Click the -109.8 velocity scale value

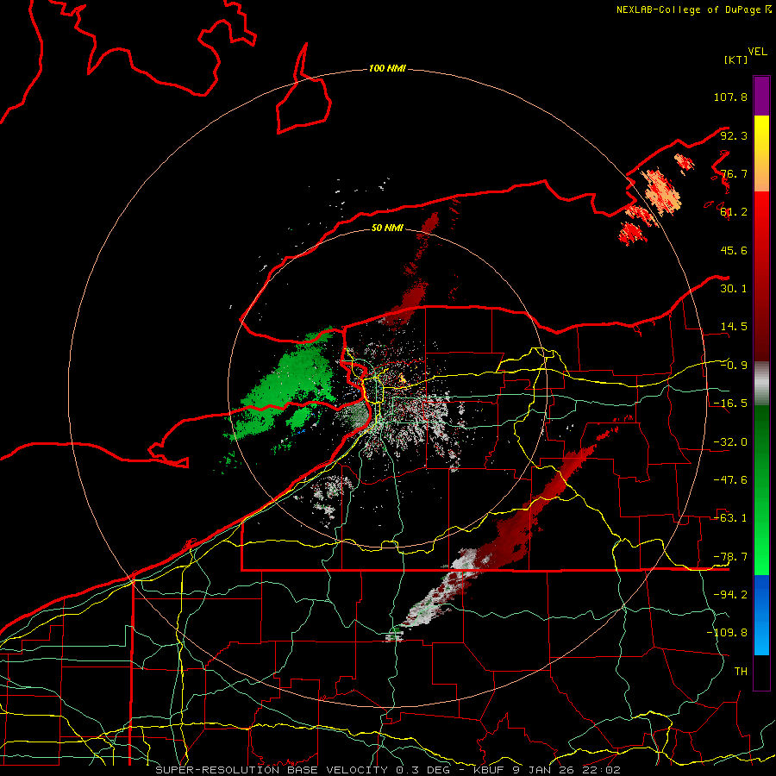tap(727, 633)
